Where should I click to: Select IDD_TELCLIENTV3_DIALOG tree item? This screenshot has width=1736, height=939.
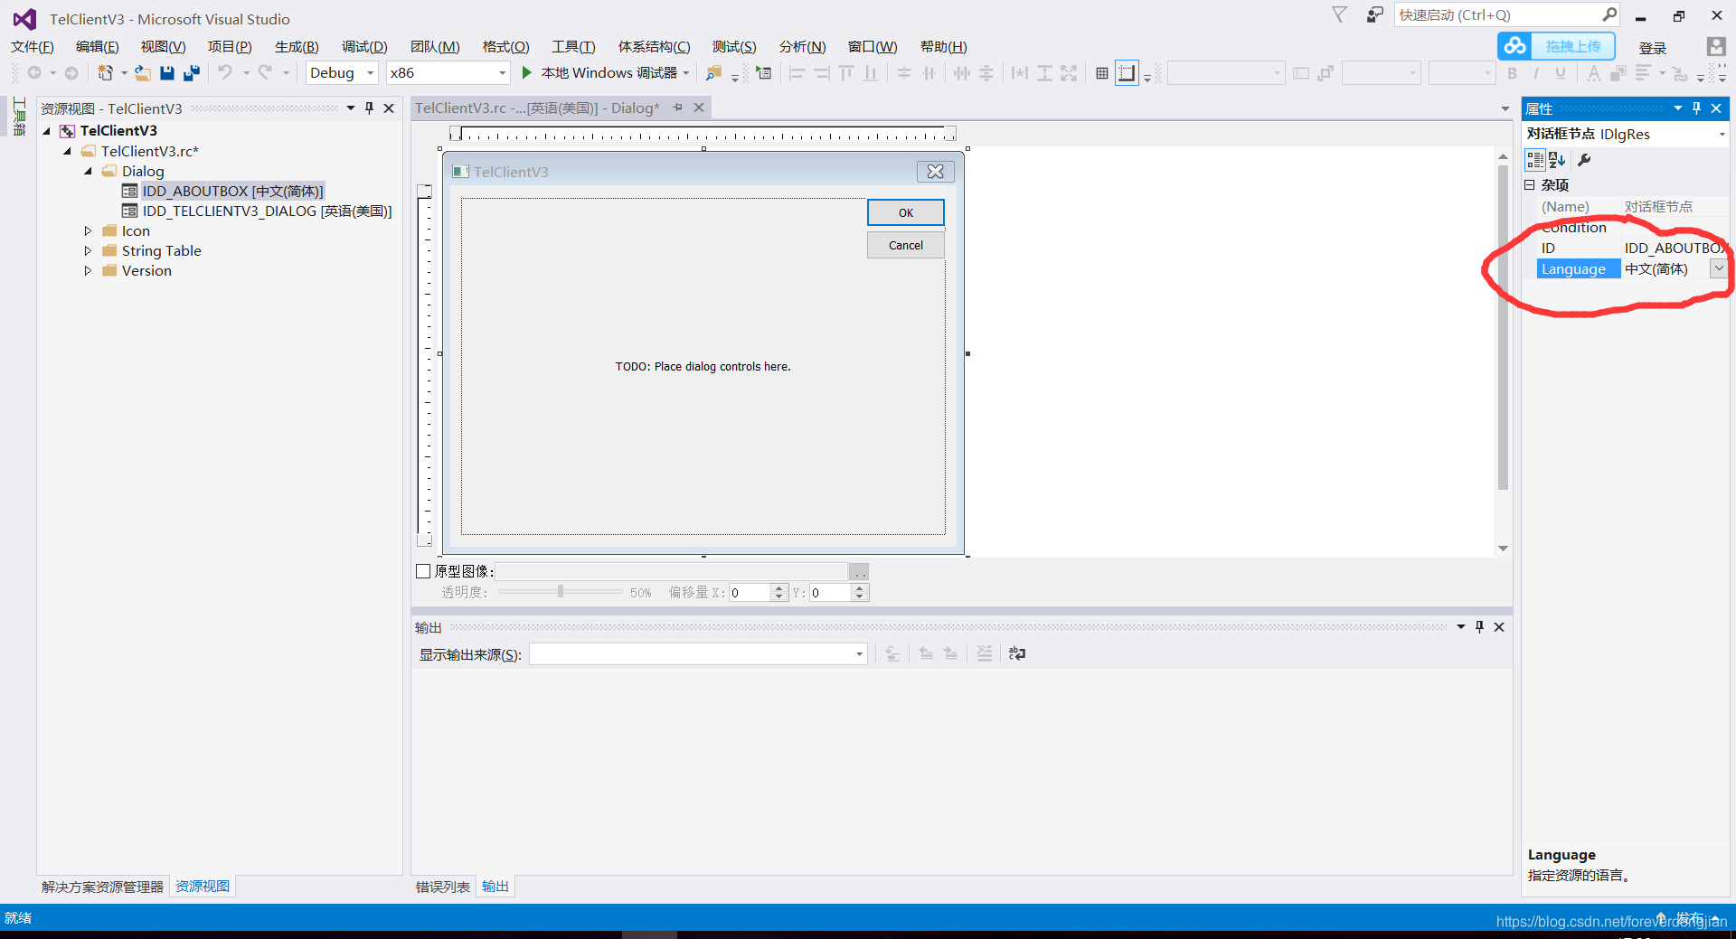[267, 211]
